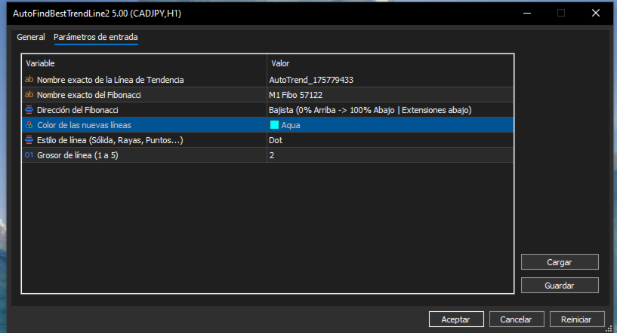Confirm settings with the Aceptar button
The image size is (617, 333).
click(x=456, y=319)
